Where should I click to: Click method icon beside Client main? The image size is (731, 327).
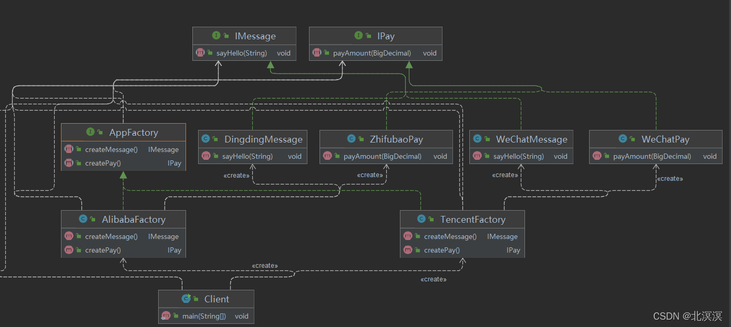(x=166, y=315)
